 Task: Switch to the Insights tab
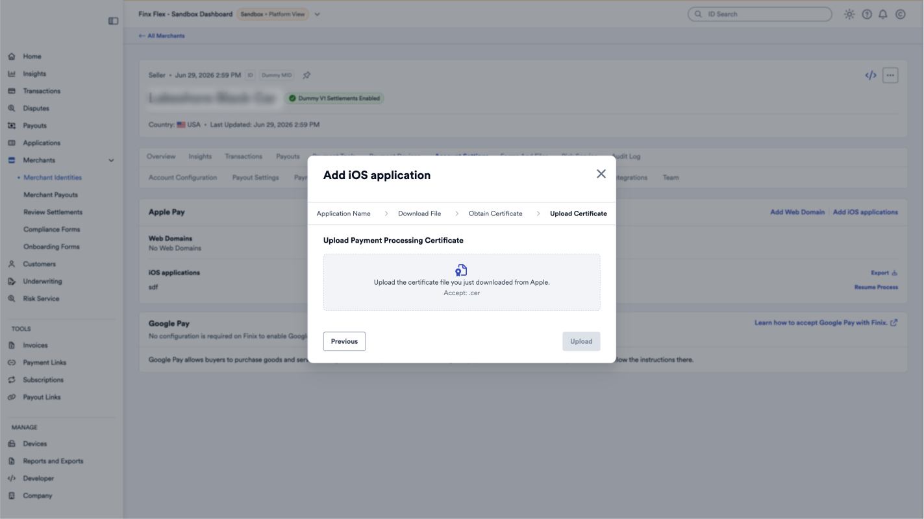(x=200, y=156)
